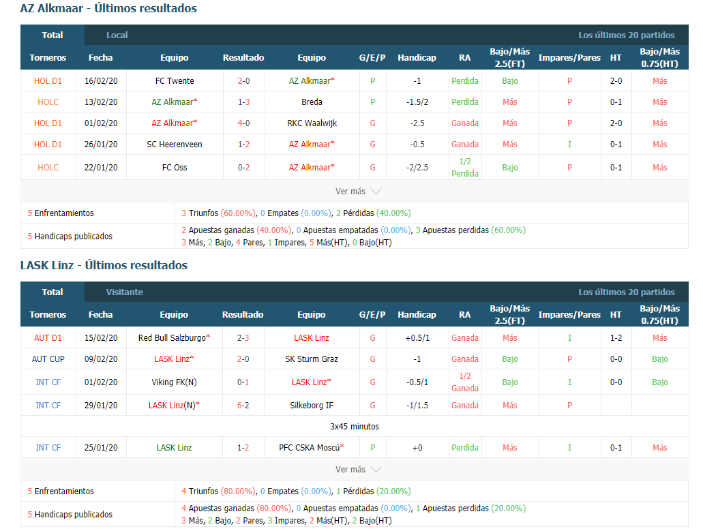Click AUT D1 tournament label
The image size is (703, 531).
(48, 337)
